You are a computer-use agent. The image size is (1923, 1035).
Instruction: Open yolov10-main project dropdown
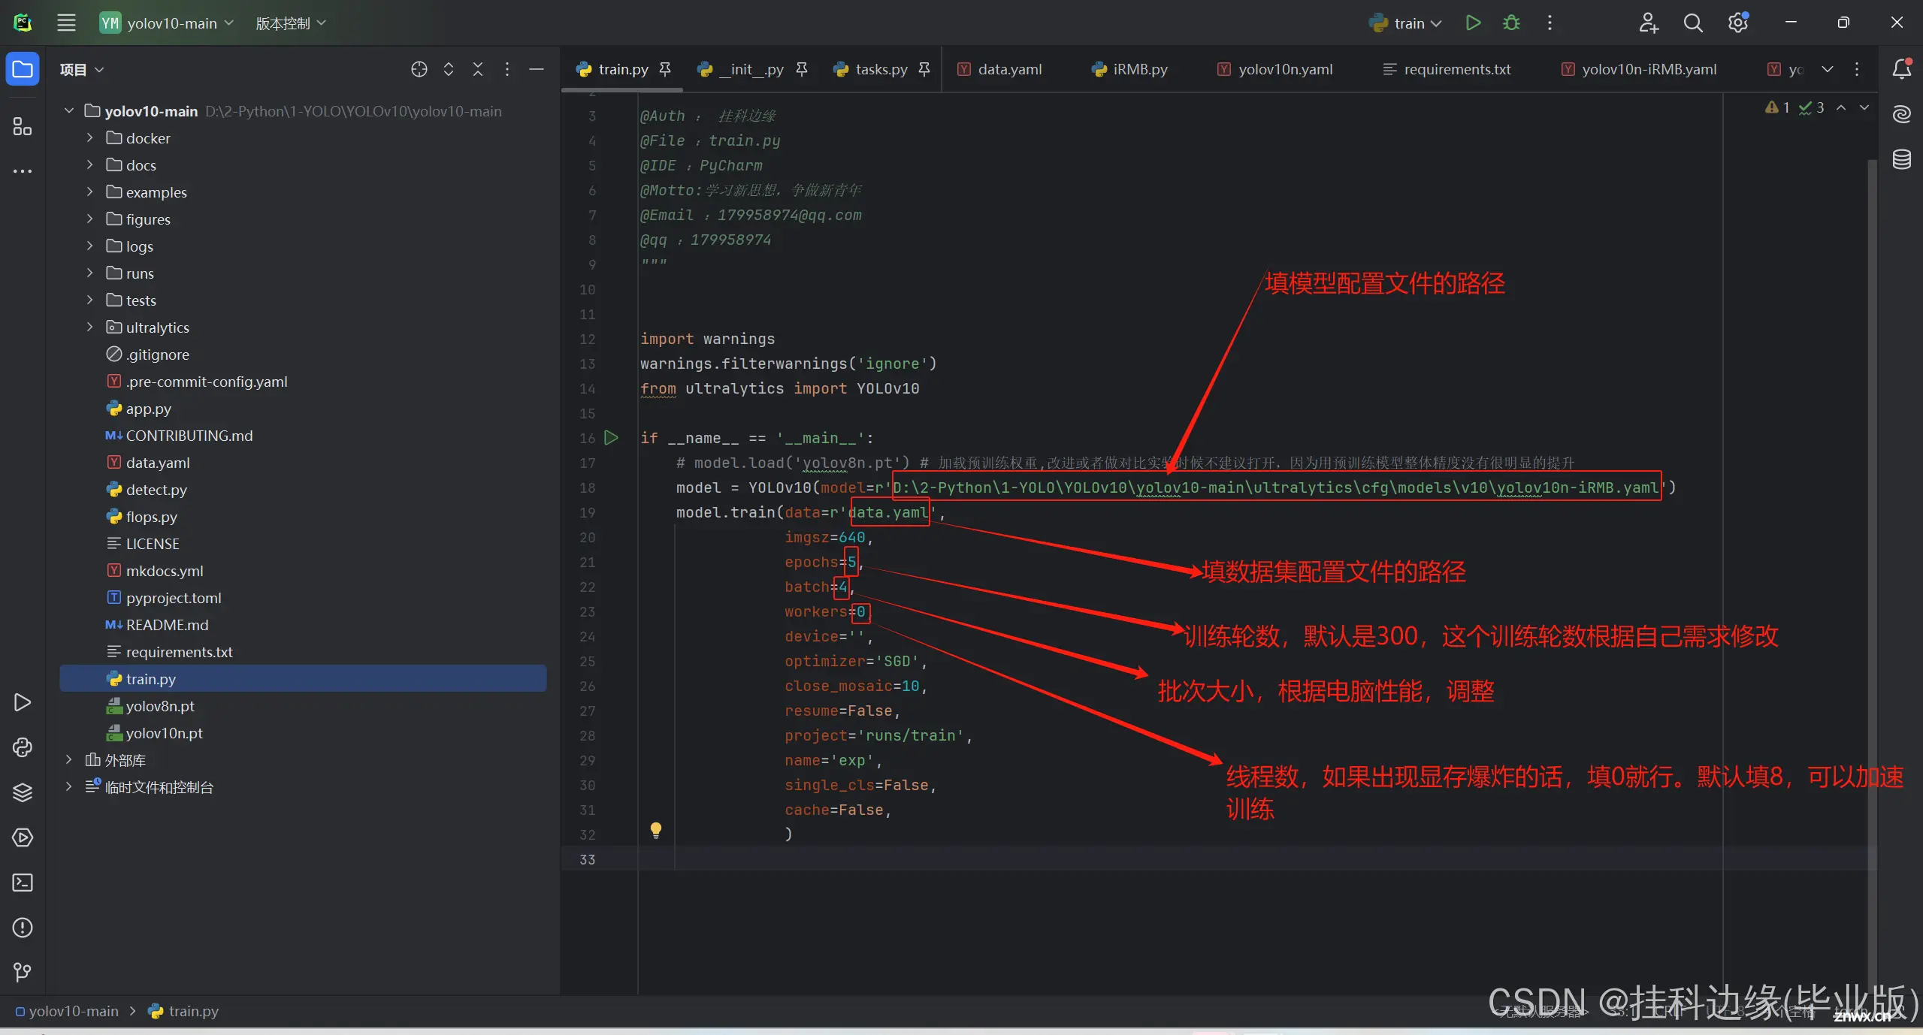click(167, 23)
